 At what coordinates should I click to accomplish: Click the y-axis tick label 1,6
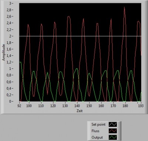pyautogui.click(x=9, y=49)
